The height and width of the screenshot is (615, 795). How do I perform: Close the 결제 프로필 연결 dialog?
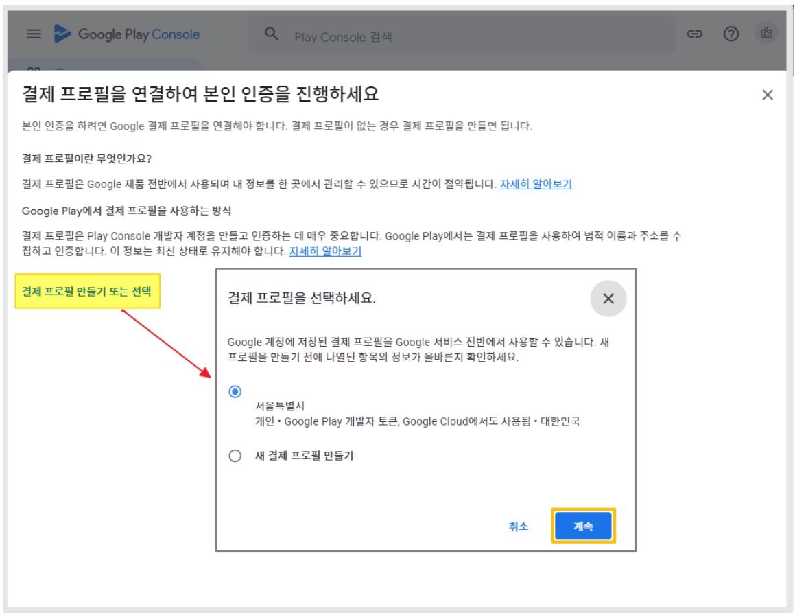click(767, 95)
